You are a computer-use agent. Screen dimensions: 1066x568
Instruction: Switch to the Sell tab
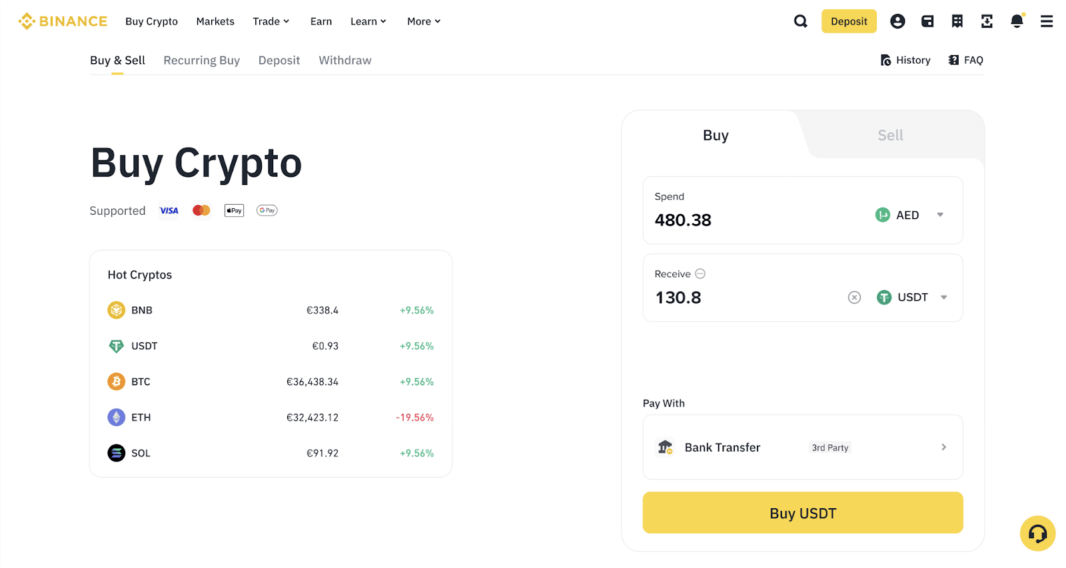tap(890, 135)
